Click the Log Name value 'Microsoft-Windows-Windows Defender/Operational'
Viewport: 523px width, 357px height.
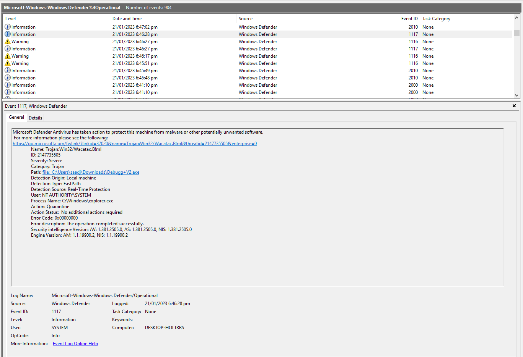104,296
